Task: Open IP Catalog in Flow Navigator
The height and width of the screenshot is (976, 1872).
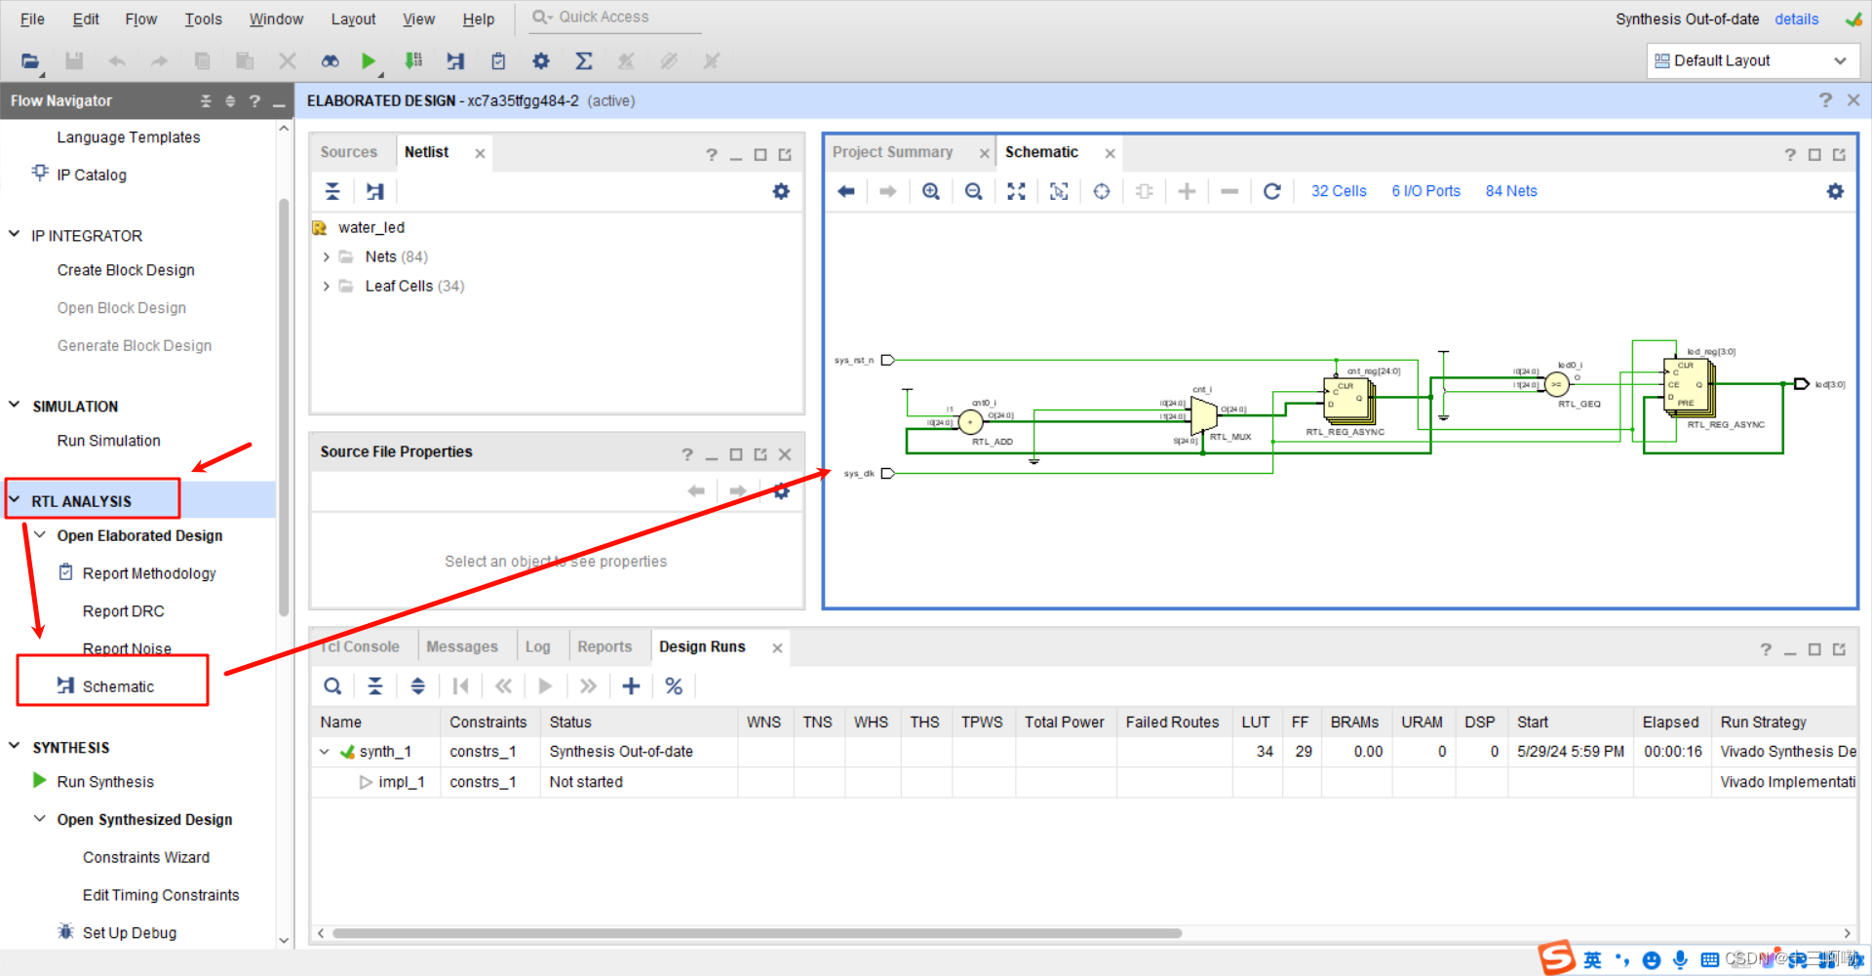Action: (92, 175)
